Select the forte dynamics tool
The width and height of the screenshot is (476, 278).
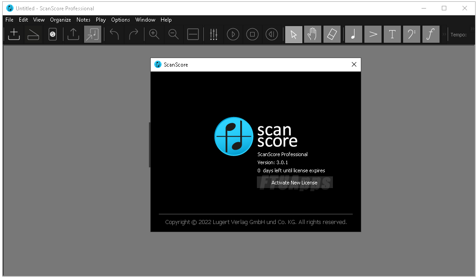coord(431,34)
